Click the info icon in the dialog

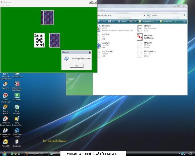pos(66,58)
